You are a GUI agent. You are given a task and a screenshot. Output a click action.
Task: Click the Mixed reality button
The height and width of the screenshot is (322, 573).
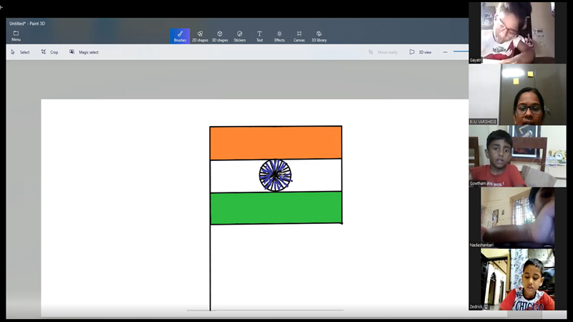pos(383,52)
